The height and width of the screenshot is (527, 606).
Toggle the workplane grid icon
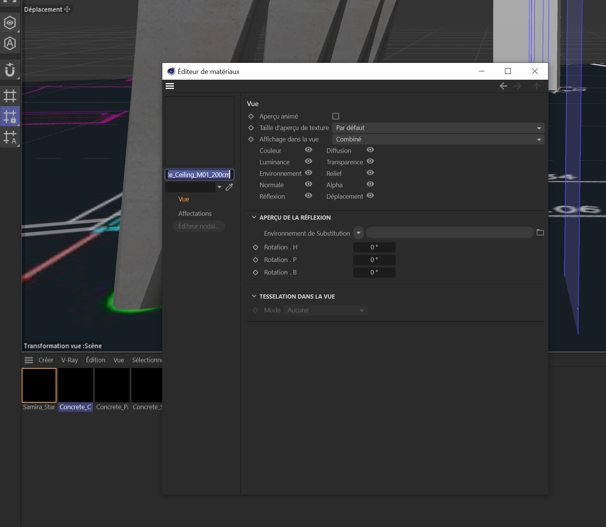[10, 96]
